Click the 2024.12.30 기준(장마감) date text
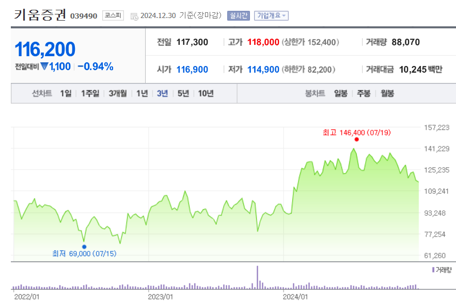 181,15
